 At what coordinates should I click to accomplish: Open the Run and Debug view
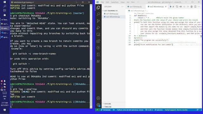[x=98, y=28]
